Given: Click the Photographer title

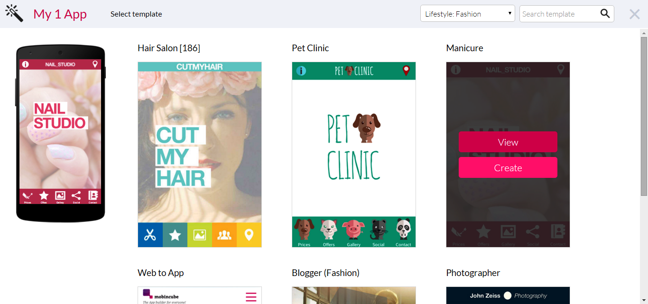Looking at the screenshot, I should pos(473,273).
